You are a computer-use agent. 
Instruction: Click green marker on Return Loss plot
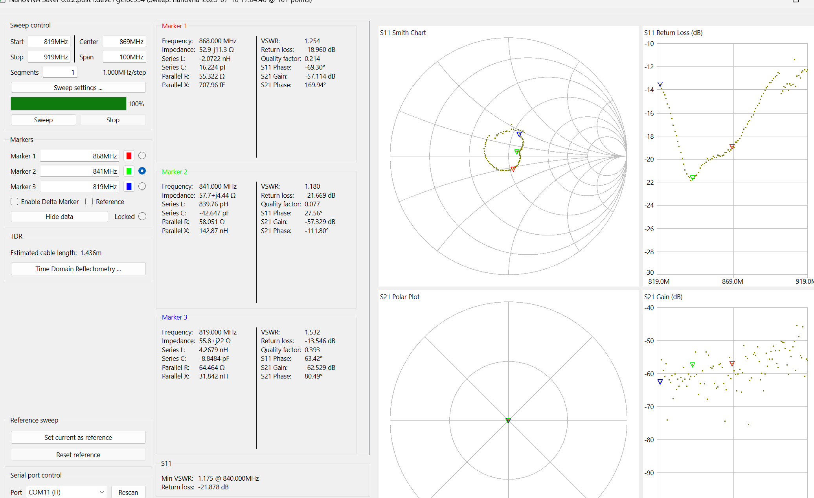693,178
